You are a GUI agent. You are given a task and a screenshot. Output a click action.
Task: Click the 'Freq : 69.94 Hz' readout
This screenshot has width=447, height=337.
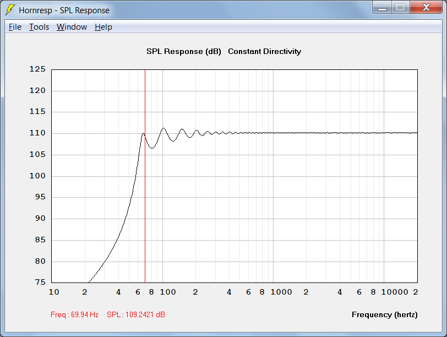pyautogui.click(x=74, y=314)
